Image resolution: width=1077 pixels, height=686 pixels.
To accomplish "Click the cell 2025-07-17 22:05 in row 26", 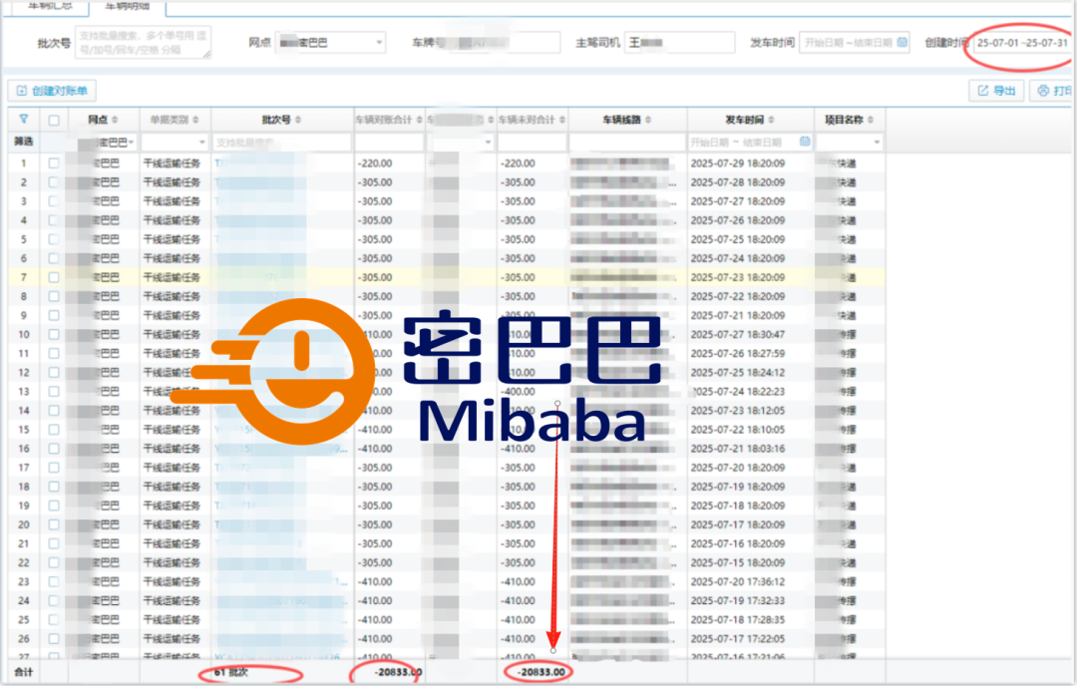I will click(738, 638).
